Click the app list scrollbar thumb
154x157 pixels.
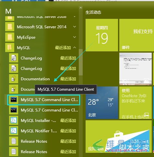click(x=81, y=62)
